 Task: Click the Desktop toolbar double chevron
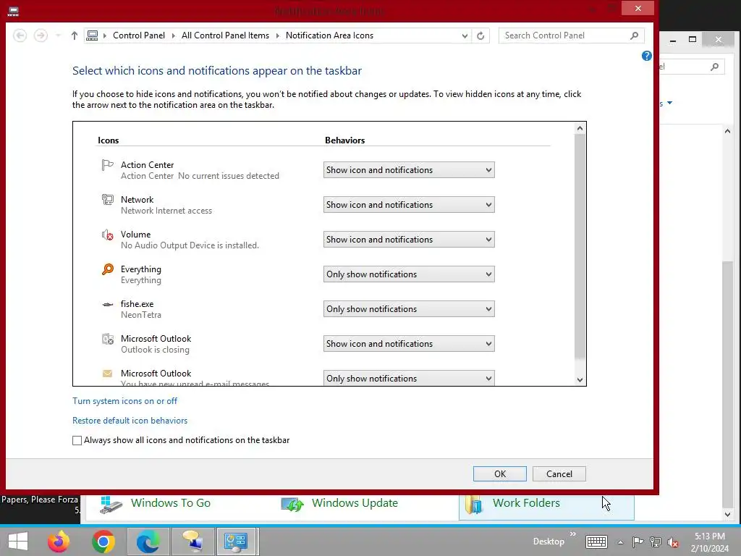(573, 534)
